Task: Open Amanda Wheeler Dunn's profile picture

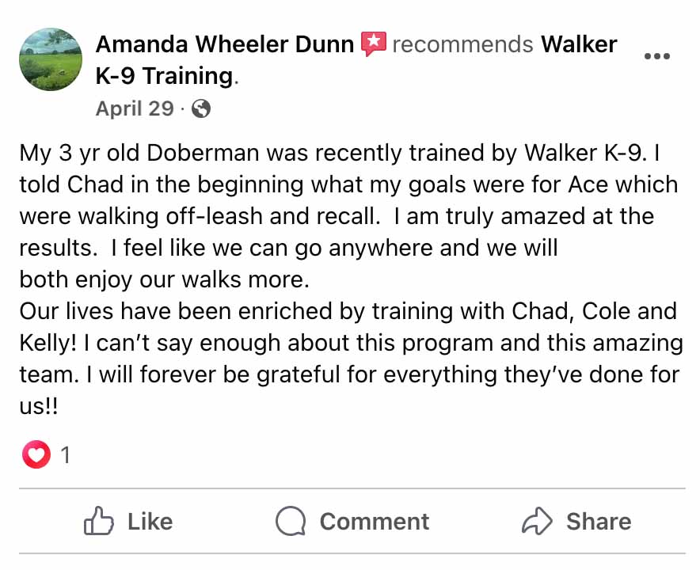Action: pyautogui.click(x=51, y=59)
